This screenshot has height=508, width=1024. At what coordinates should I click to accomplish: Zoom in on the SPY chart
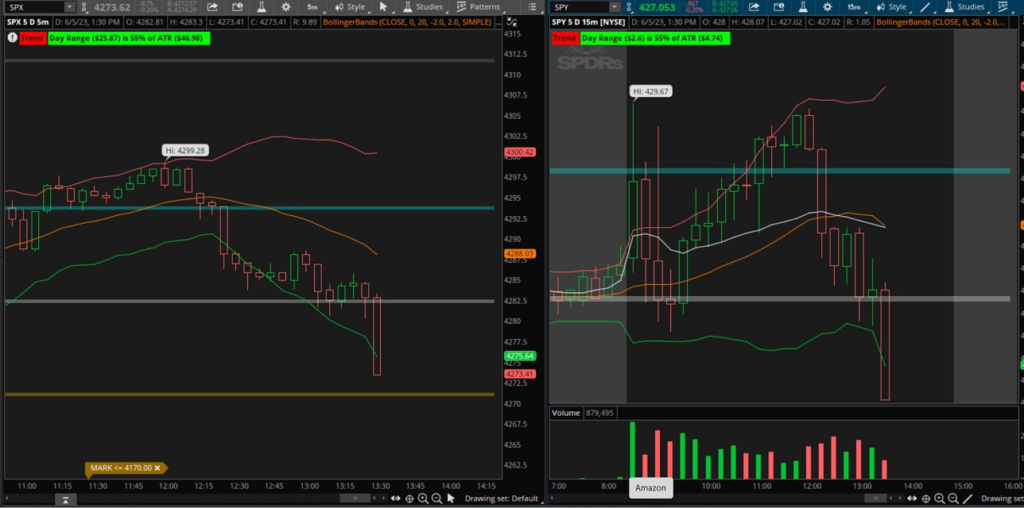[939, 498]
